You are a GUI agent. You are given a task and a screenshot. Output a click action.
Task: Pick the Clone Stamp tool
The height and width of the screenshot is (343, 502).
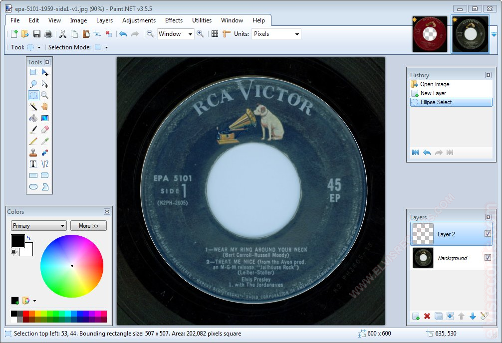pos(33,153)
